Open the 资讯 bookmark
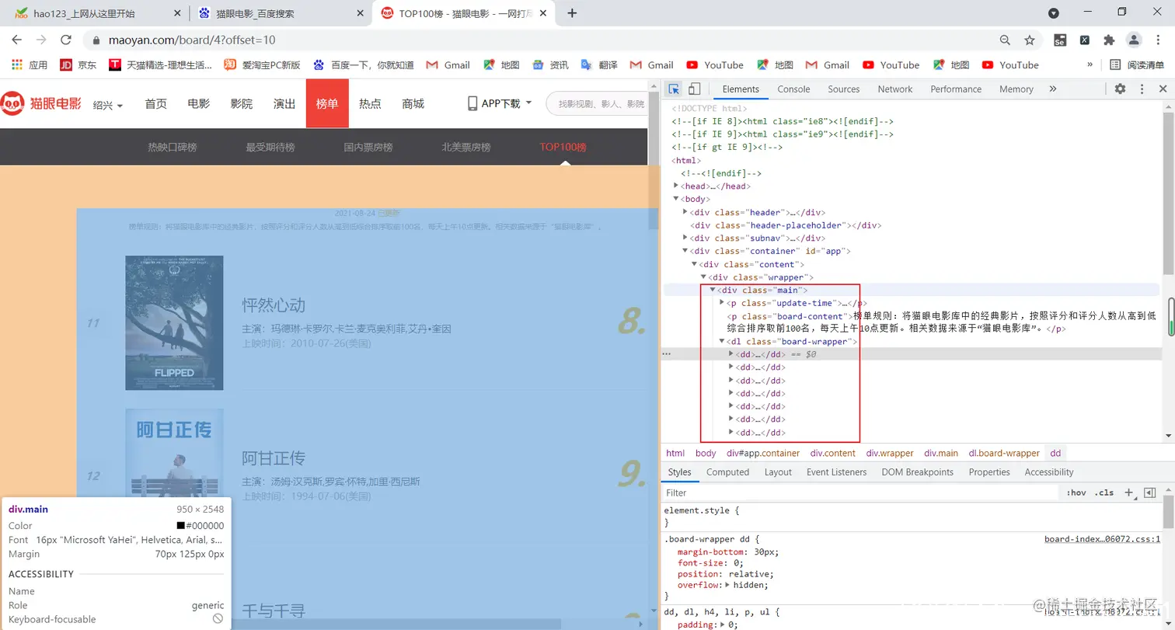The width and height of the screenshot is (1175, 630). point(549,65)
